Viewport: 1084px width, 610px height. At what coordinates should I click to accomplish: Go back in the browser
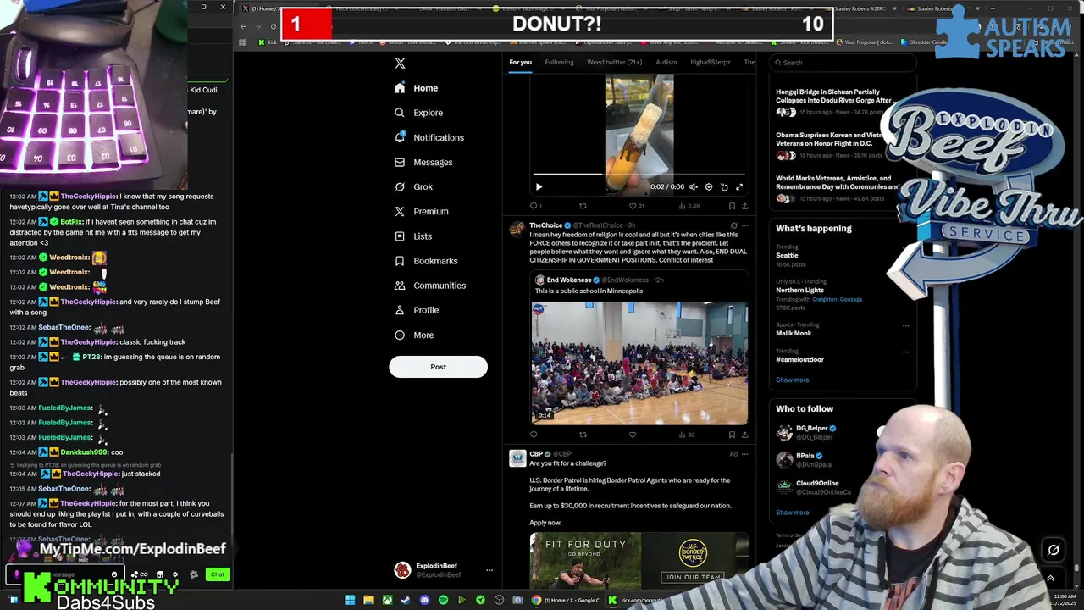(243, 26)
